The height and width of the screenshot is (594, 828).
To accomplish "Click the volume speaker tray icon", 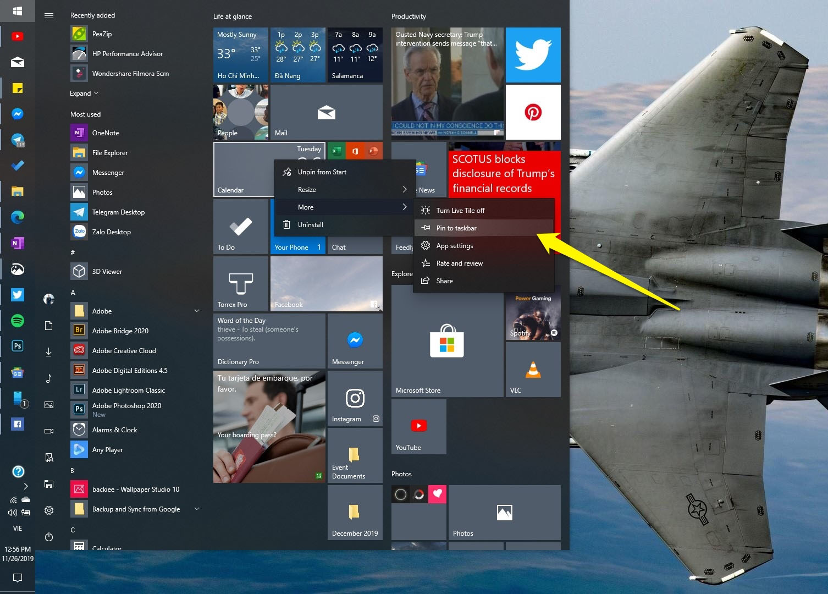I will click(12, 513).
